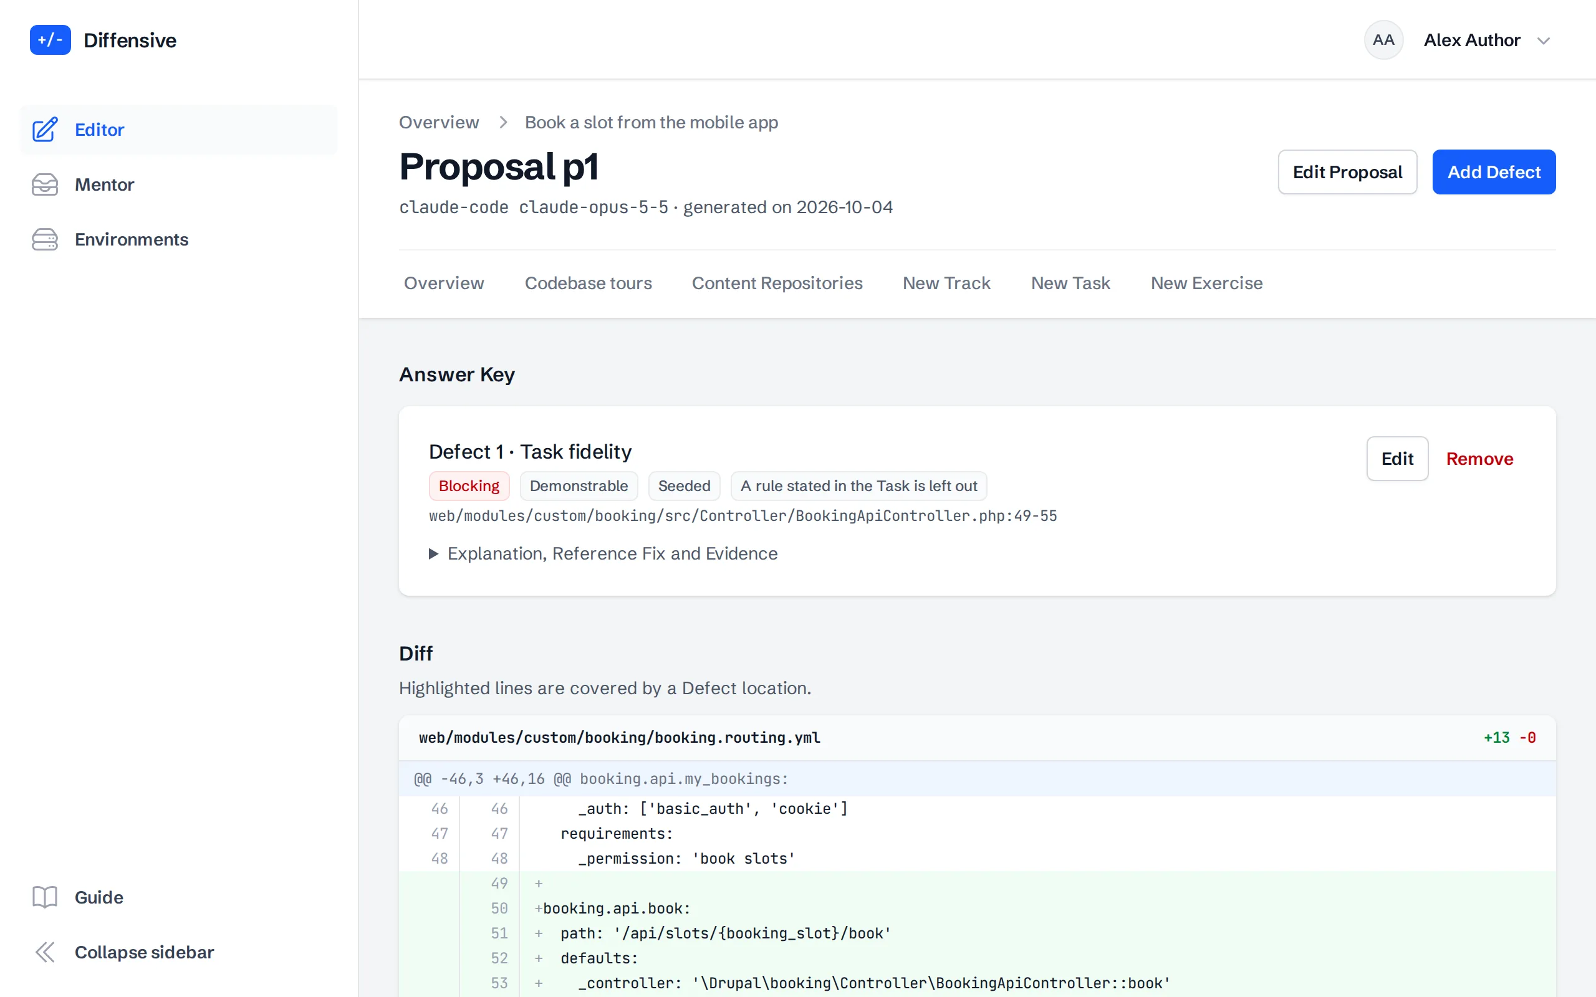Select the Content Repositories tab
1596x997 pixels.
777,284
